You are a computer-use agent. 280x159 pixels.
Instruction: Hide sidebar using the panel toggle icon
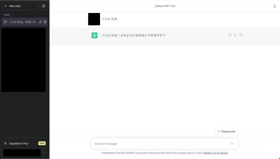click(44, 6)
